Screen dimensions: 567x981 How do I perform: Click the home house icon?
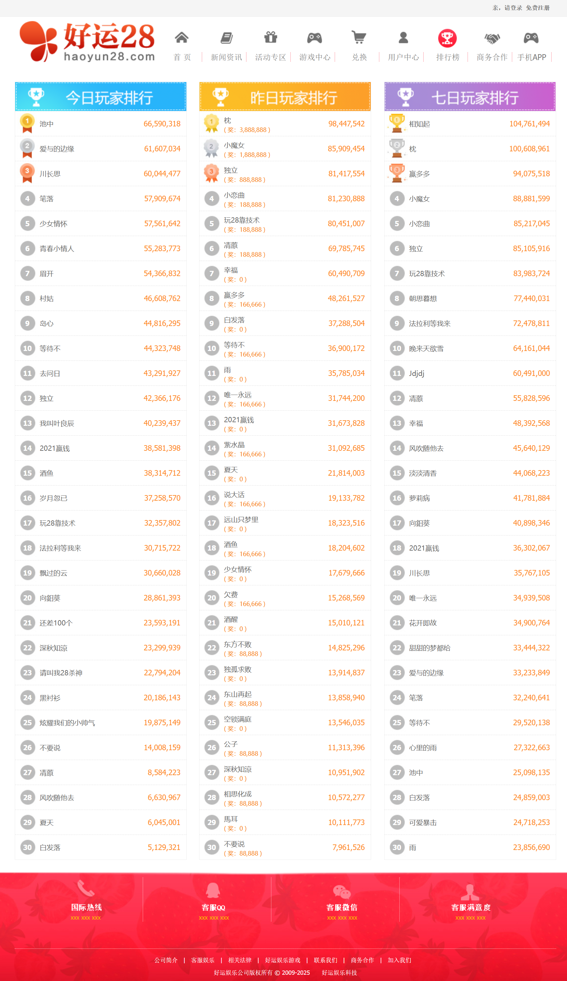182,38
